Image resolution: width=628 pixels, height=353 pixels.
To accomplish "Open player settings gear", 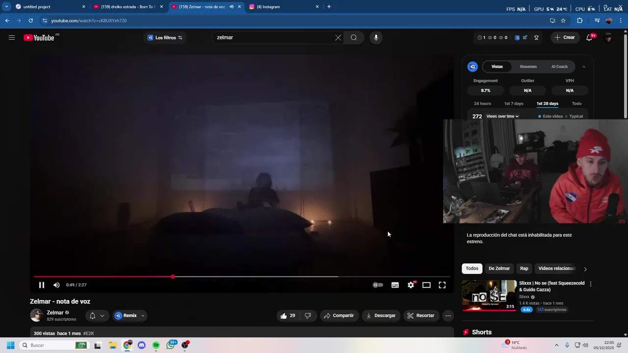I will 411,285.
